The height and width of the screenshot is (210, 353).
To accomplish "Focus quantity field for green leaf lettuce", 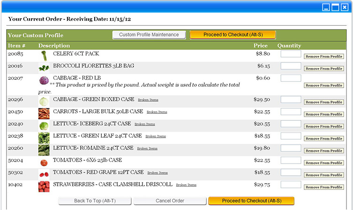I will 291,136.
